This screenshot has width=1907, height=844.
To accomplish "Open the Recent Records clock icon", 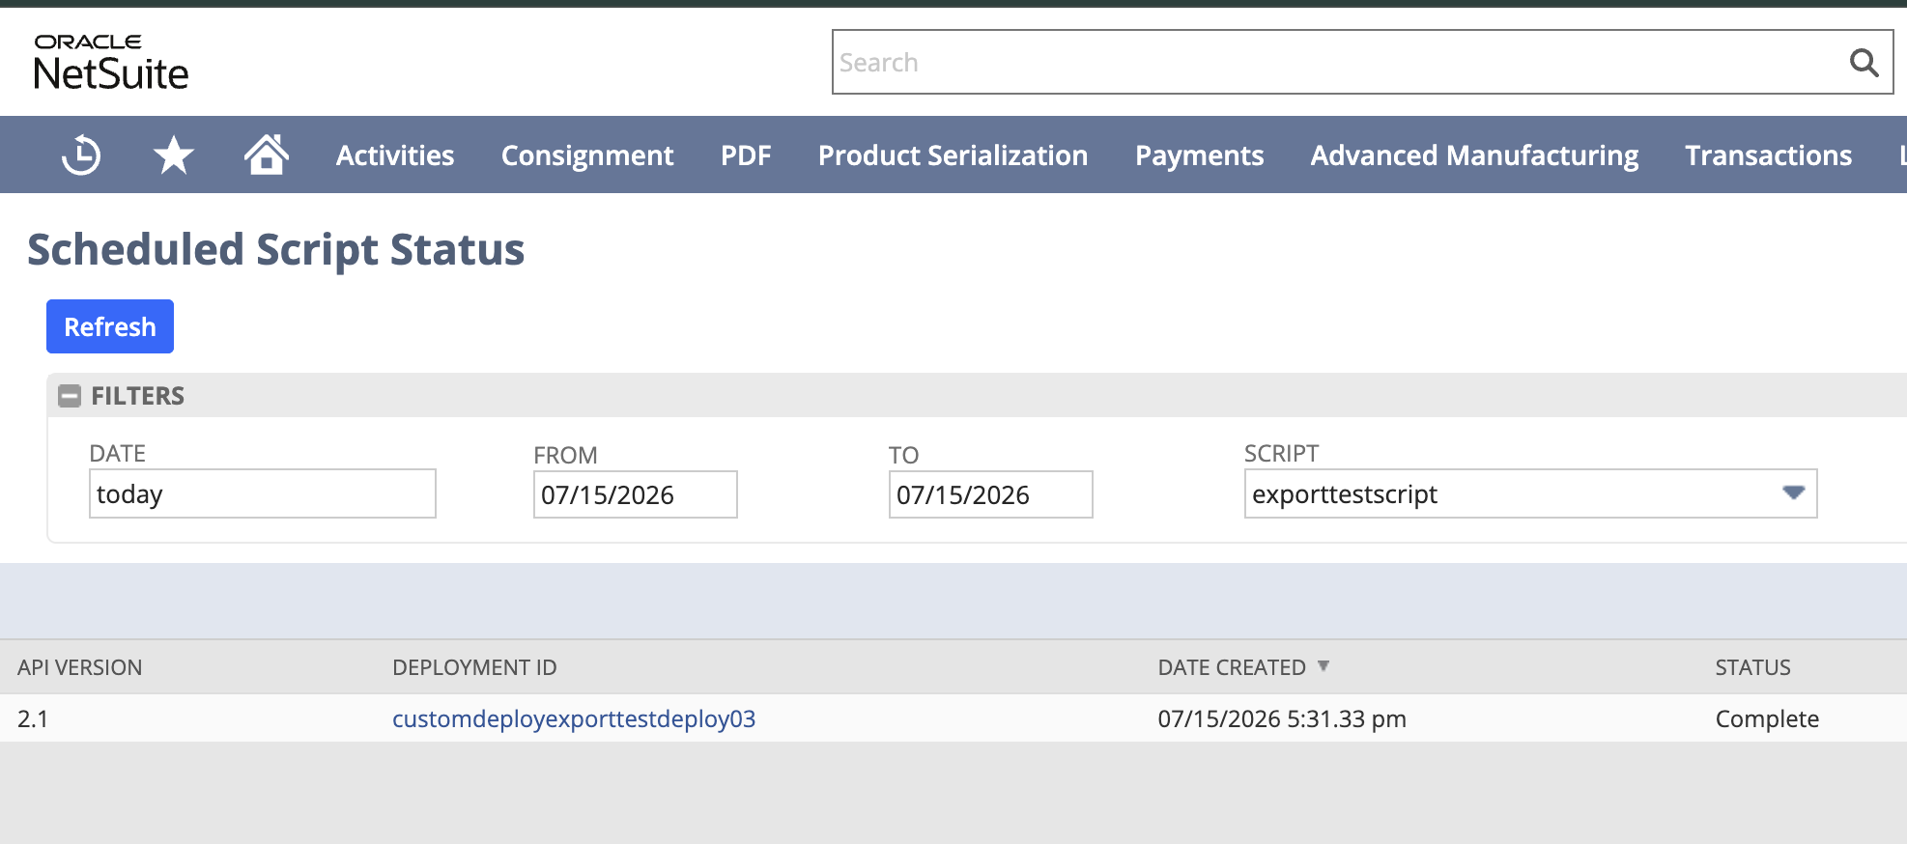I will (81, 155).
